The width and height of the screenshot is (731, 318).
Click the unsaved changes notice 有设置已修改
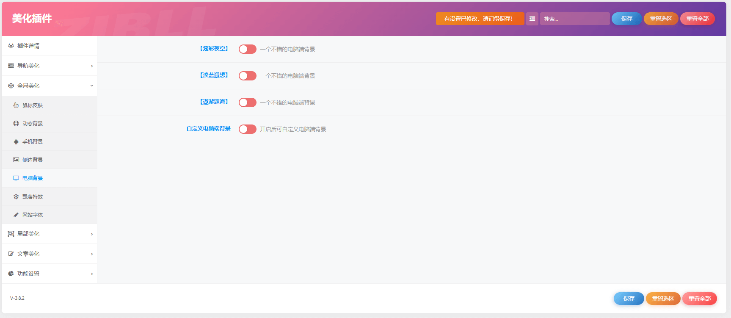click(x=480, y=19)
